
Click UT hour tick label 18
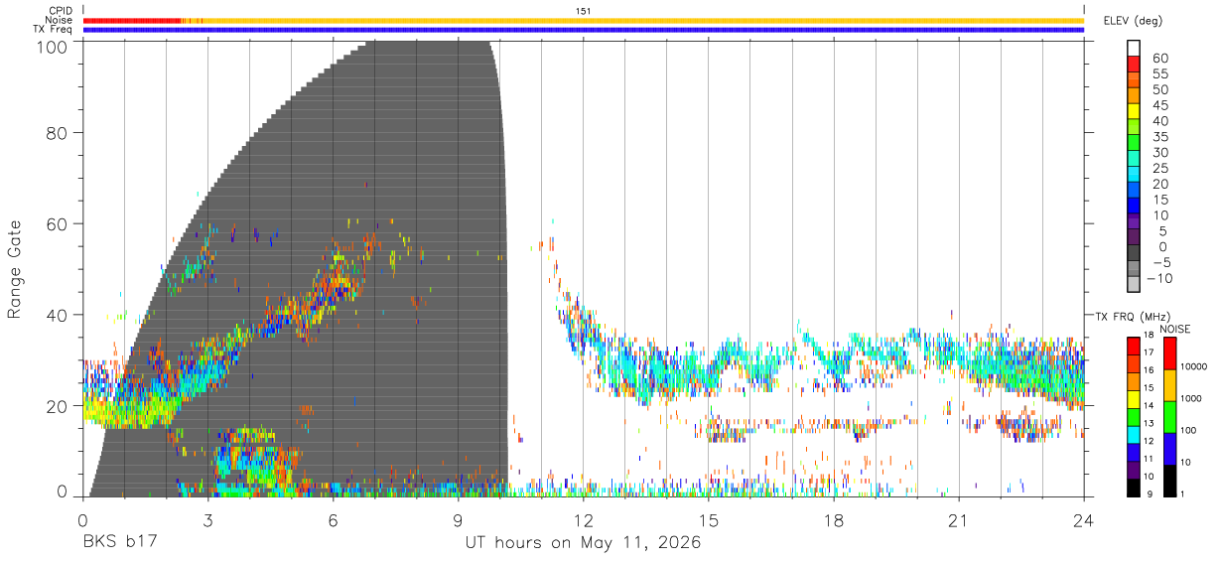click(834, 519)
